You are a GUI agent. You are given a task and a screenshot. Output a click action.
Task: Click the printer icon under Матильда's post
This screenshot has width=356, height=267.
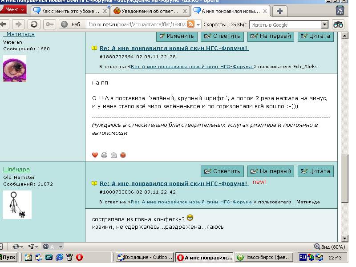tap(104, 155)
